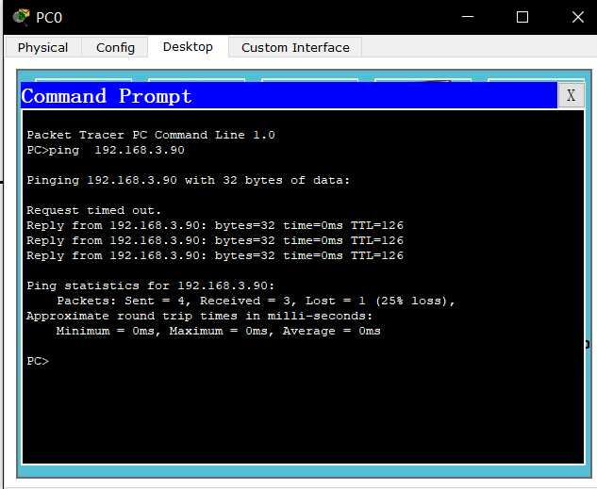Click the 'Ping statistics for 192.168.3.90:' line

pyautogui.click(x=150, y=285)
